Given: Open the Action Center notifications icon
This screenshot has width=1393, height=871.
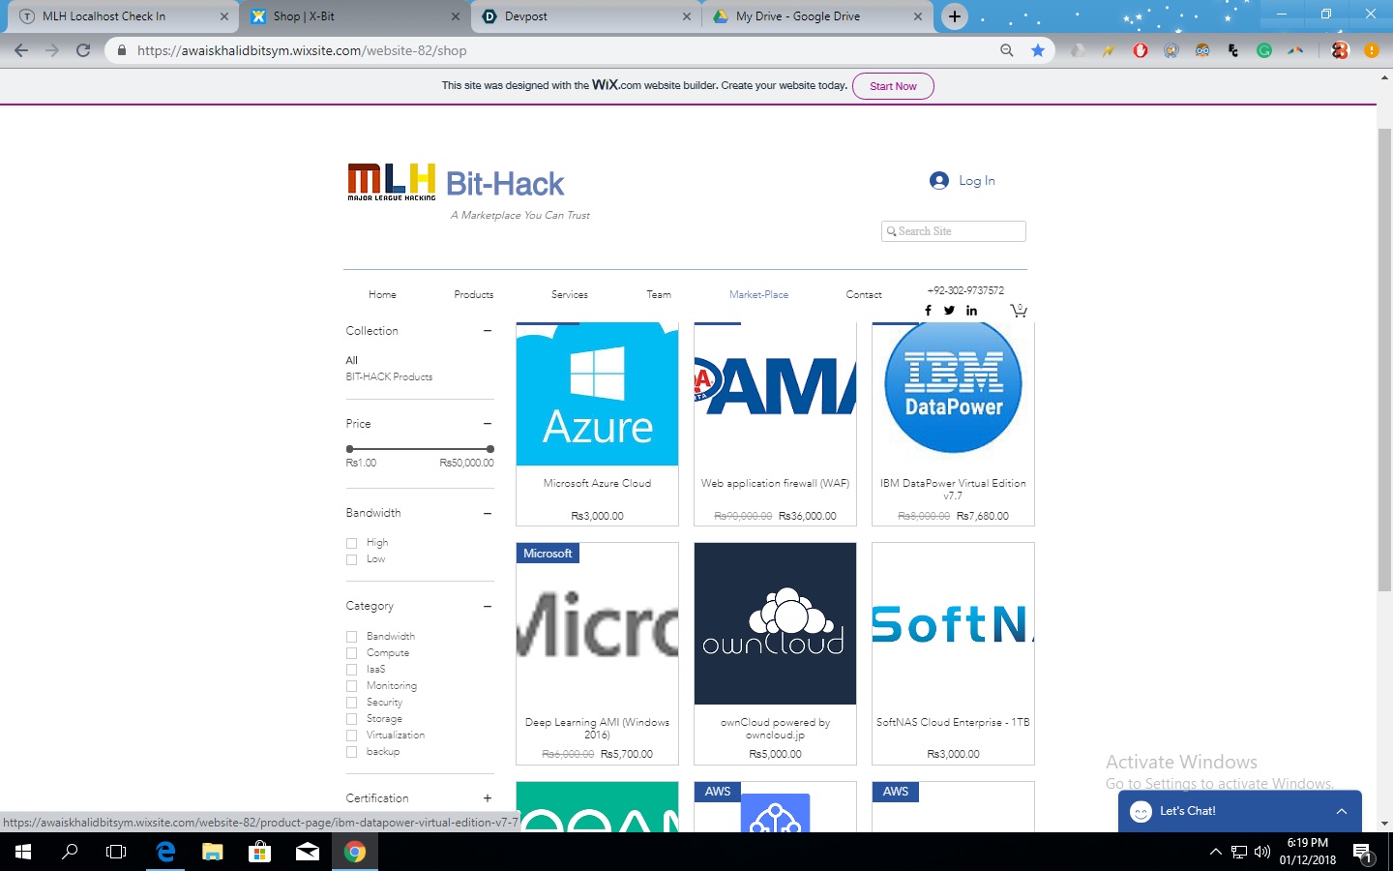Looking at the screenshot, I should 1362,853.
